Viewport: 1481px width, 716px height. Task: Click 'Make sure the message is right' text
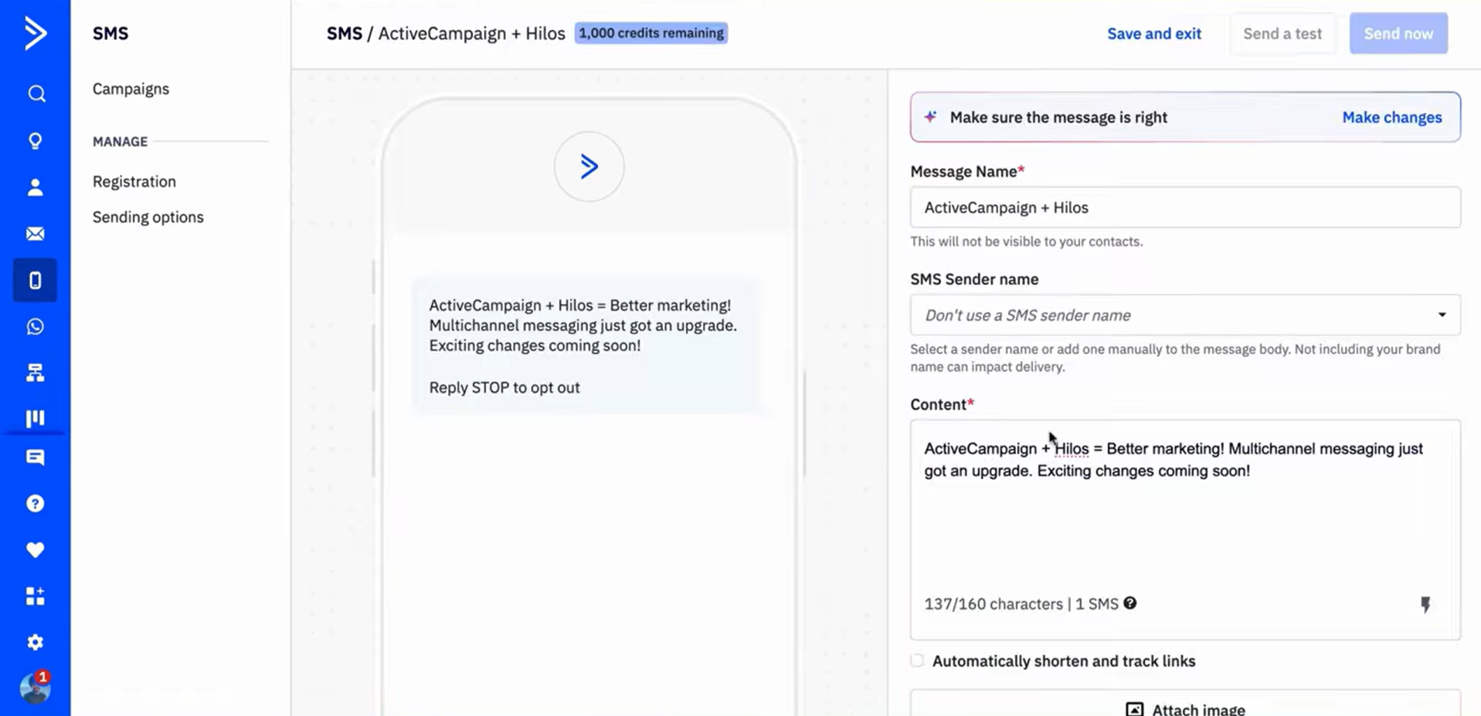[x=1058, y=117]
